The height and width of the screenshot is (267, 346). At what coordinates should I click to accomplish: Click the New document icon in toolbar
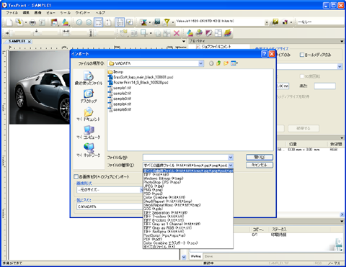pyautogui.click(x=9, y=22)
